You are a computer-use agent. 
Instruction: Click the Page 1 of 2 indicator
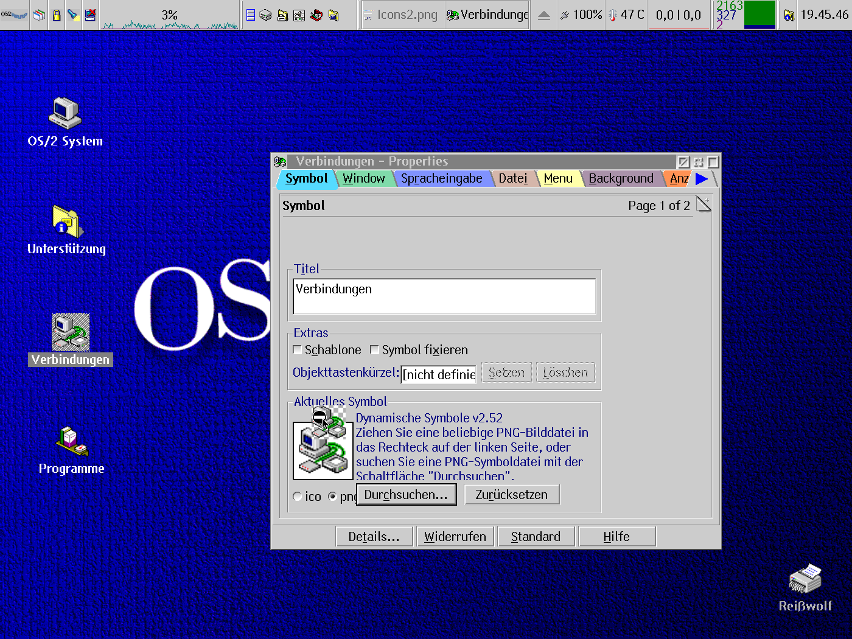[659, 206]
